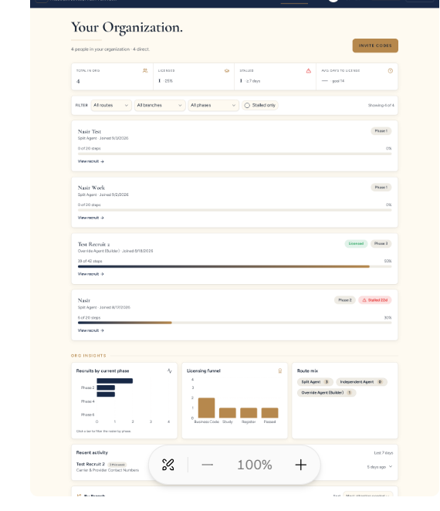
Task: Click the Showing 4 of 4 text
Action: click(381, 105)
